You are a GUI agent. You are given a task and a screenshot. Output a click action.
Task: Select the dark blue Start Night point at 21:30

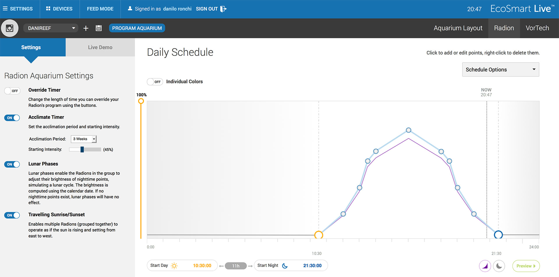[x=498, y=235]
